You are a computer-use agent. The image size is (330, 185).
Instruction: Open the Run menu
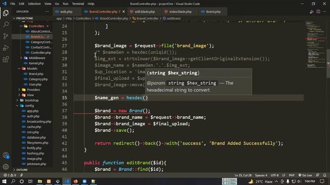click(x=65, y=4)
